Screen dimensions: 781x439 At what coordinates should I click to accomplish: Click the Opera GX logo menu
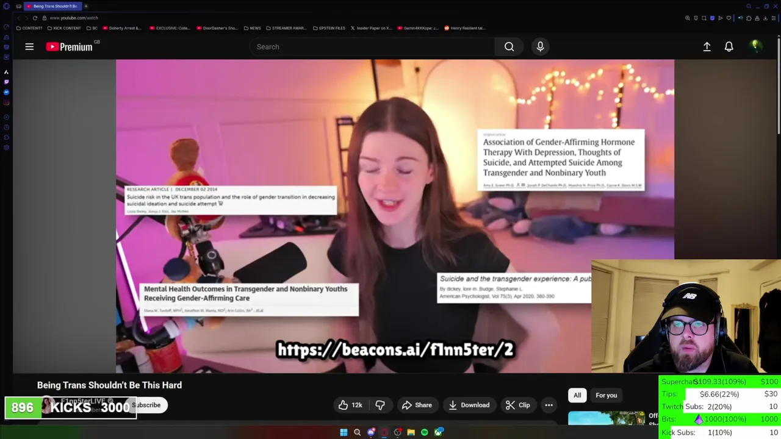point(6,6)
